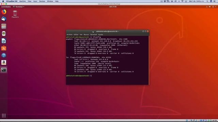Viewport: 218px width, 122px height.
Task: Click the terminal window title bar text
Action: pyautogui.click(x=107, y=32)
